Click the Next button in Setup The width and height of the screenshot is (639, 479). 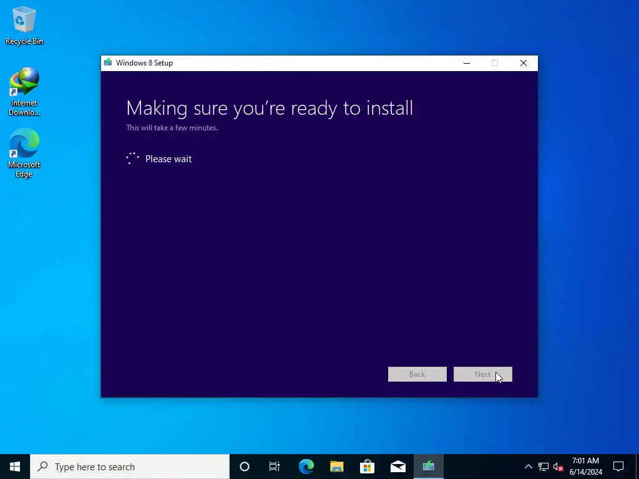(482, 374)
